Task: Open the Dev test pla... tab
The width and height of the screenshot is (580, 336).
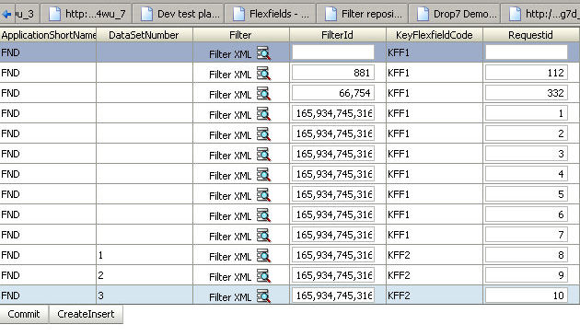Action: coord(178,14)
